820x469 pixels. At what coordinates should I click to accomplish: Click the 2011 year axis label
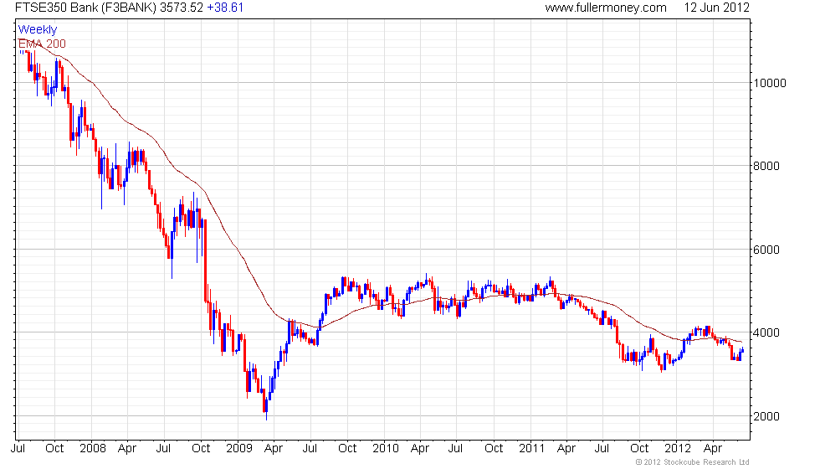pos(532,449)
